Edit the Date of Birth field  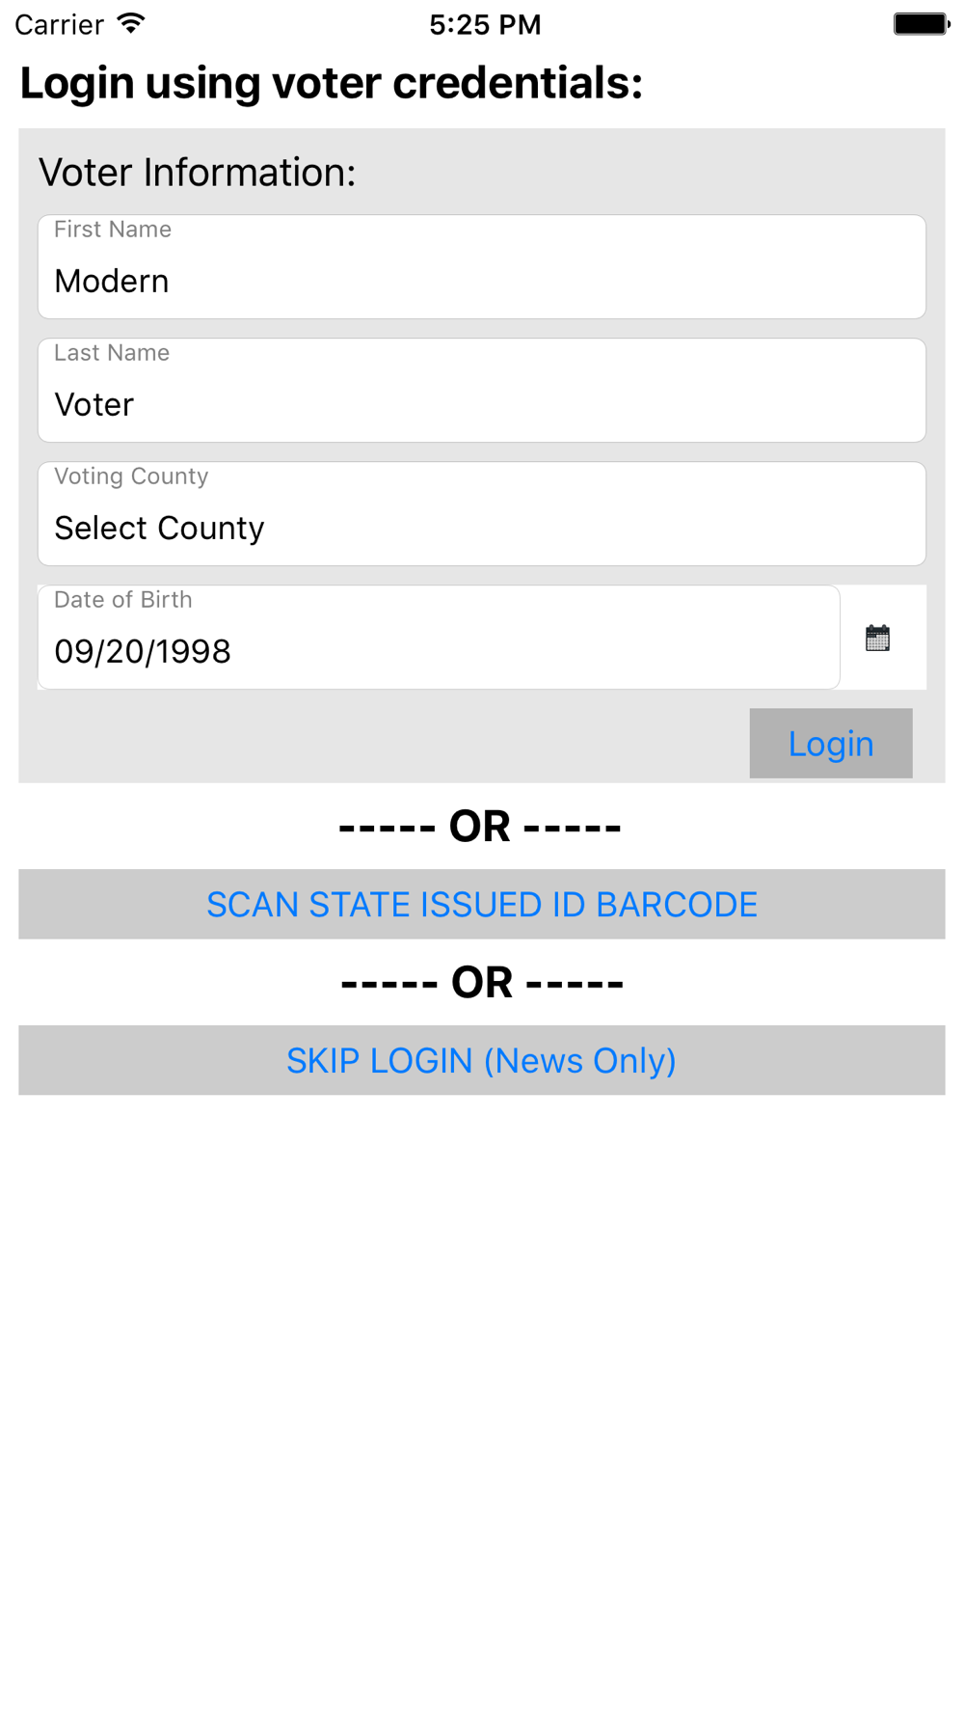(x=439, y=637)
